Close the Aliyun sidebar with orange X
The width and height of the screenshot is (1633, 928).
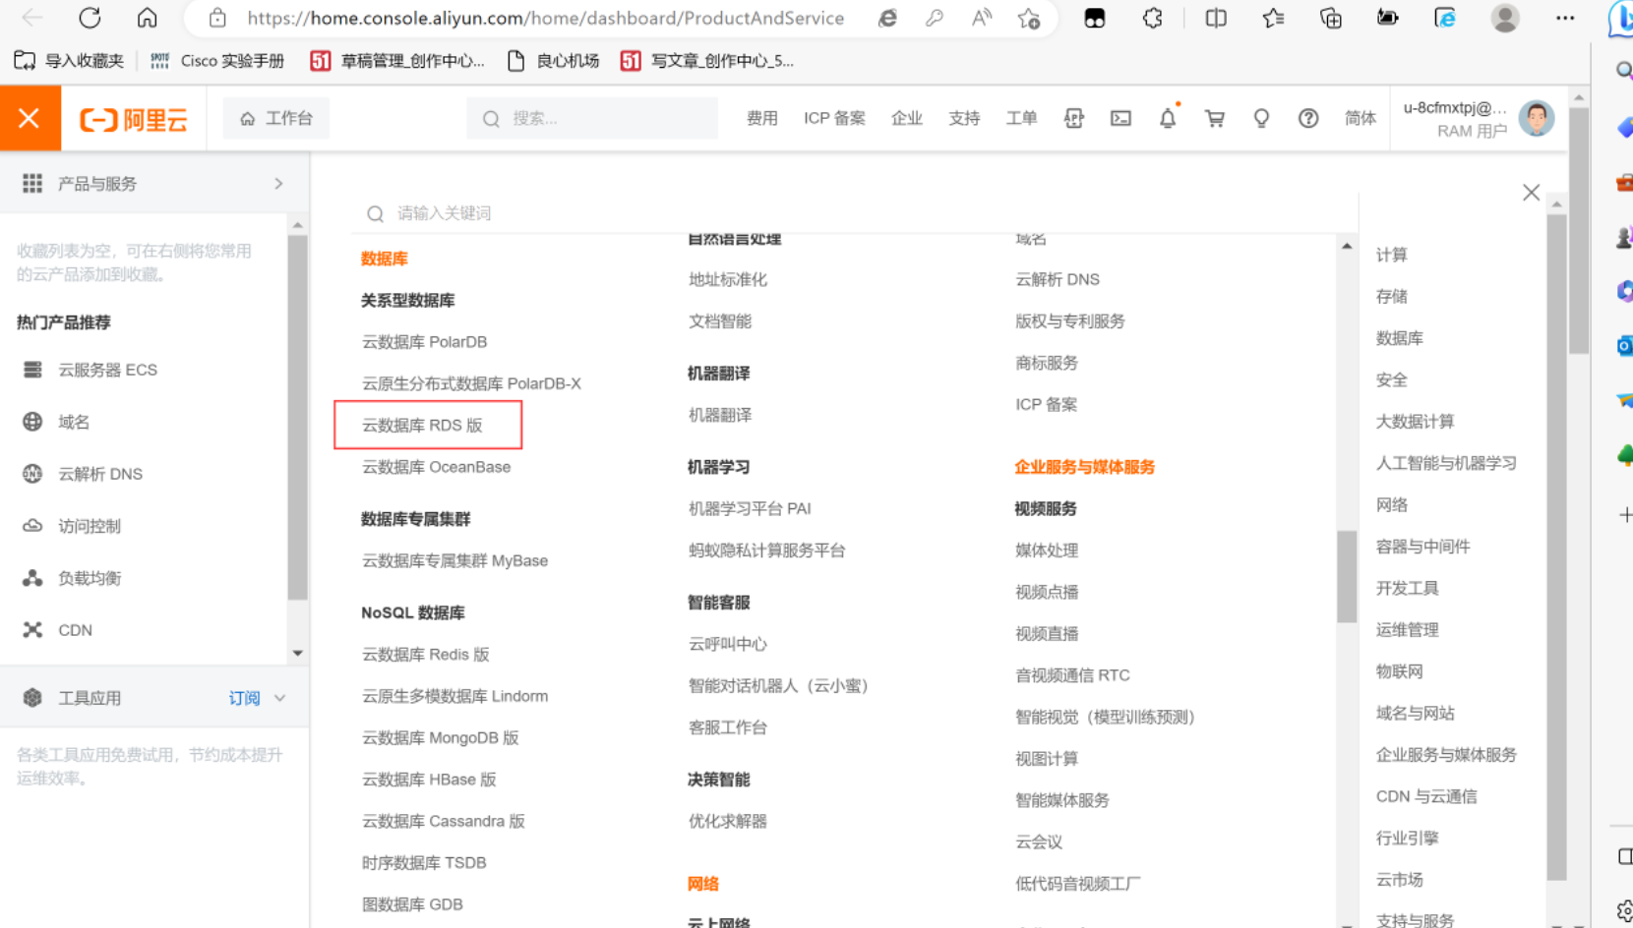30,118
